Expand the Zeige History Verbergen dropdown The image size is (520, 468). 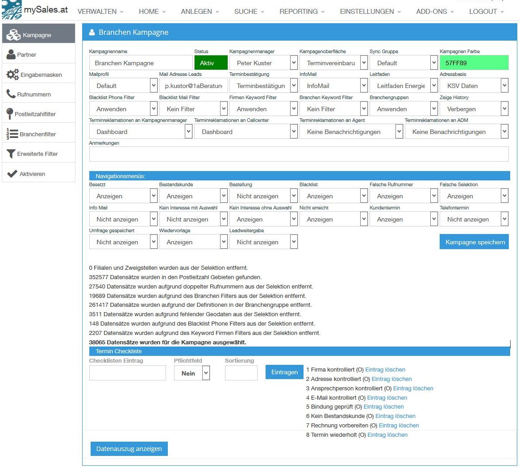(474, 109)
